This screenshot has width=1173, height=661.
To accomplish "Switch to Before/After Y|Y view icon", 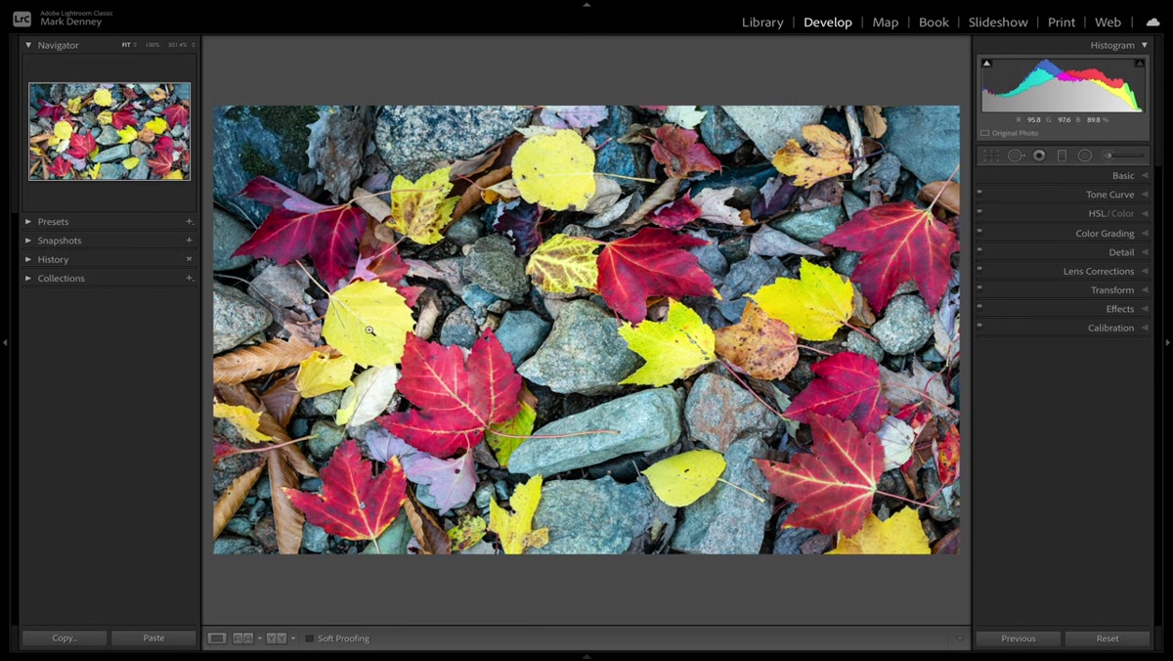I will pos(276,639).
